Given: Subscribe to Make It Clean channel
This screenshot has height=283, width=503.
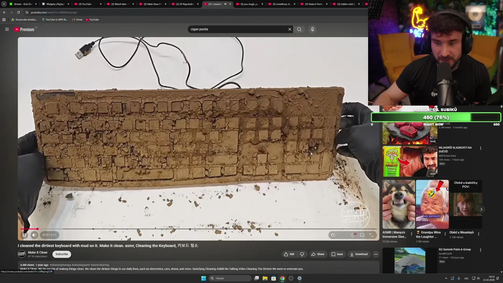Looking at the screenshot, I should [x=62, y=254].
